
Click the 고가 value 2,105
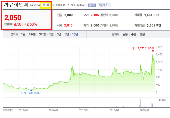[95, 15]
